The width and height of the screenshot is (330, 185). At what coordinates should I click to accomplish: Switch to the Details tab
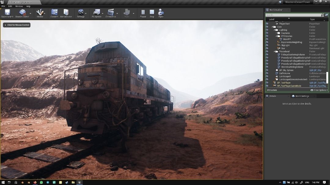tap(273, 96)
